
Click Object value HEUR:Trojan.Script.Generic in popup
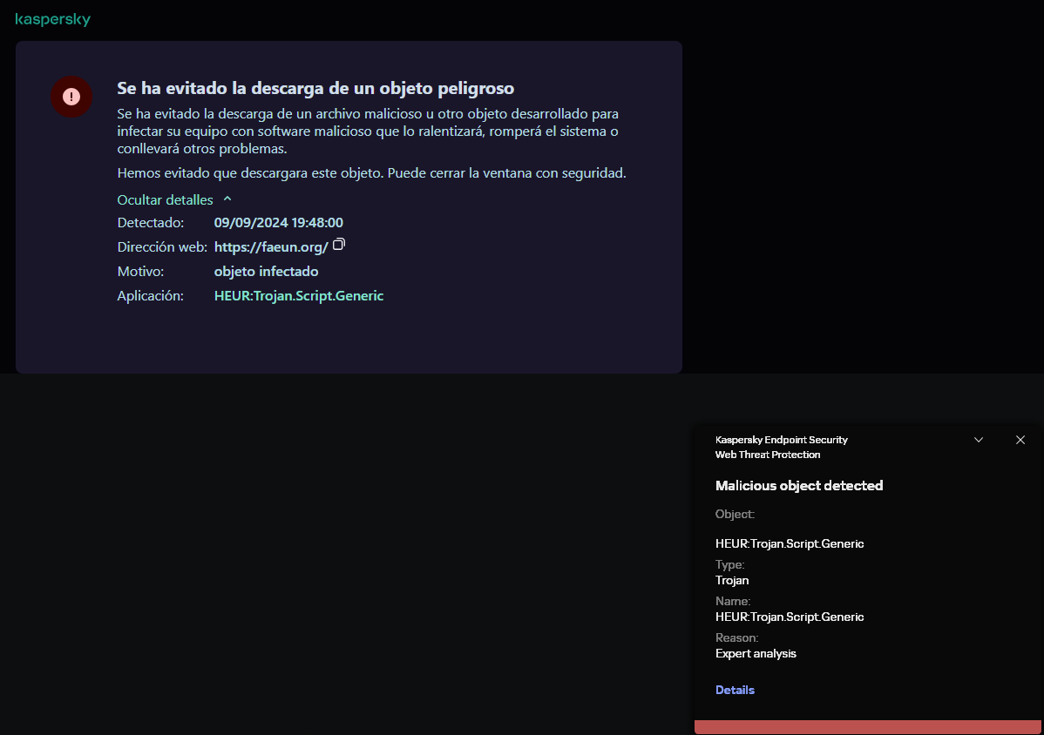tap(790, 543)
